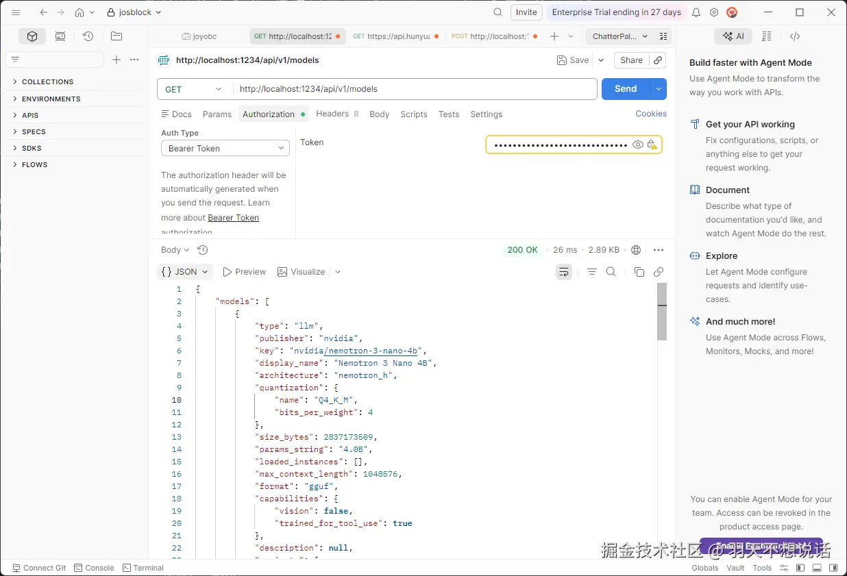Open the request Body tab

tap(380, 114)
